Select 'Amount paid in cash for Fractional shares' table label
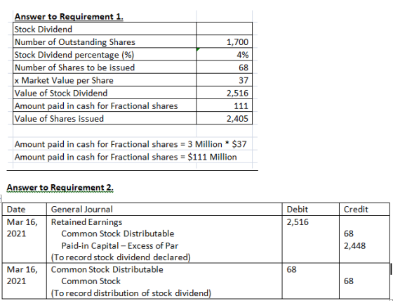 click(96, 106)
